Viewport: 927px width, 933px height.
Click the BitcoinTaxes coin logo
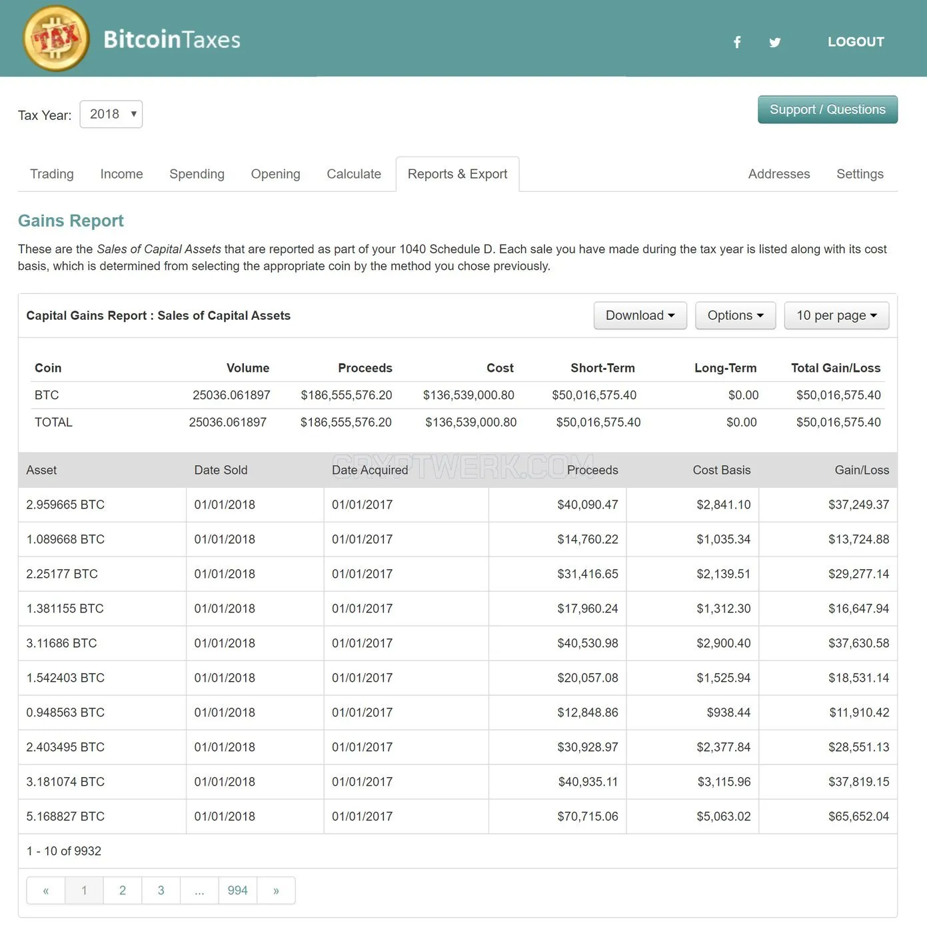click(x=57, y=39)
